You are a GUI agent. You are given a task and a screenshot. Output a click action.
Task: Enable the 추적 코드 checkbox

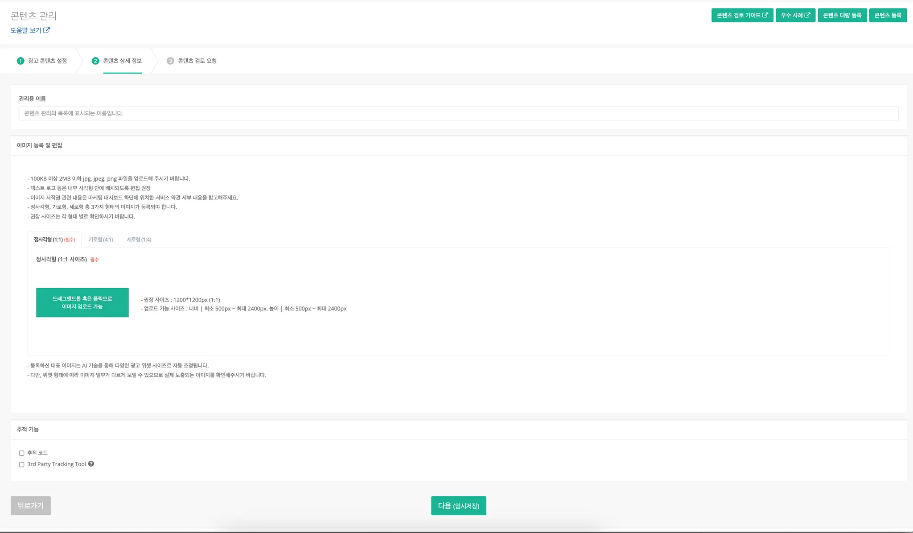(21, 453)
